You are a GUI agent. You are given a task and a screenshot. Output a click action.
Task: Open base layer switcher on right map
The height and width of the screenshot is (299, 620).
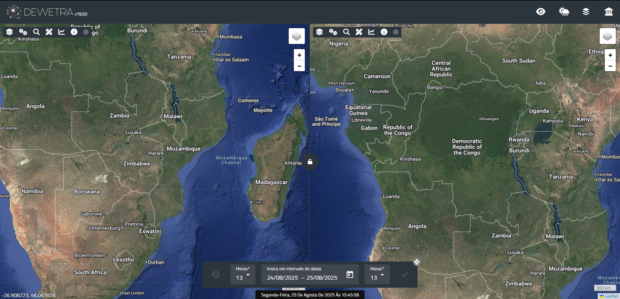coord(607,36)
